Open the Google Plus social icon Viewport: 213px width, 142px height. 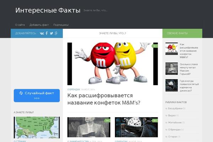pos(56,33)
